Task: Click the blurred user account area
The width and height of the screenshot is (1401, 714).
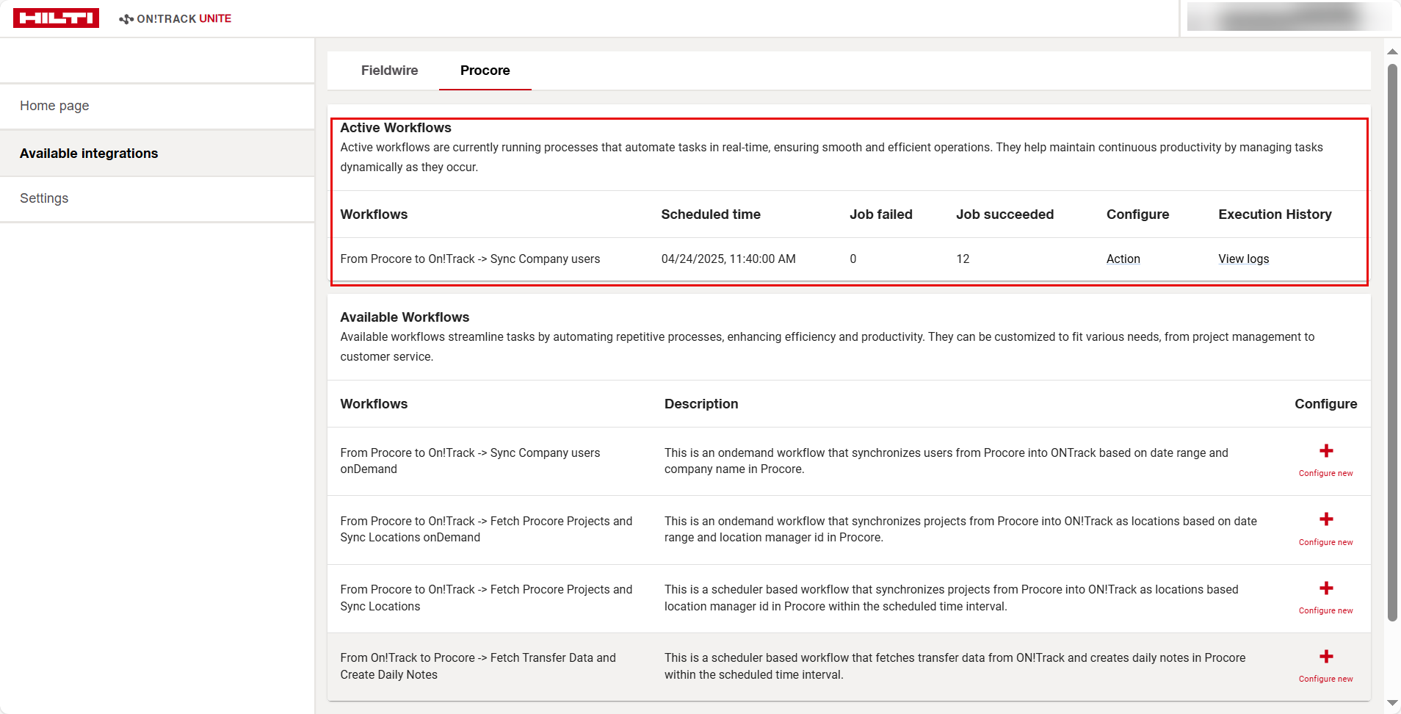Action: pos(1289,17)
